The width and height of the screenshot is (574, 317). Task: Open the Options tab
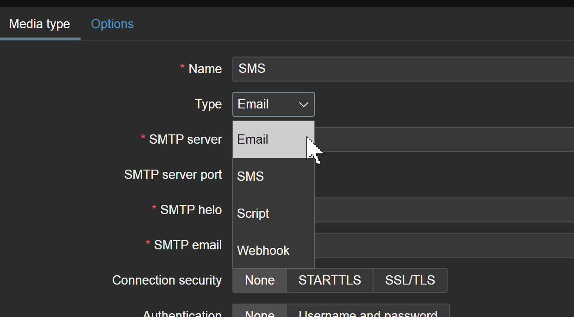point(112,24)
